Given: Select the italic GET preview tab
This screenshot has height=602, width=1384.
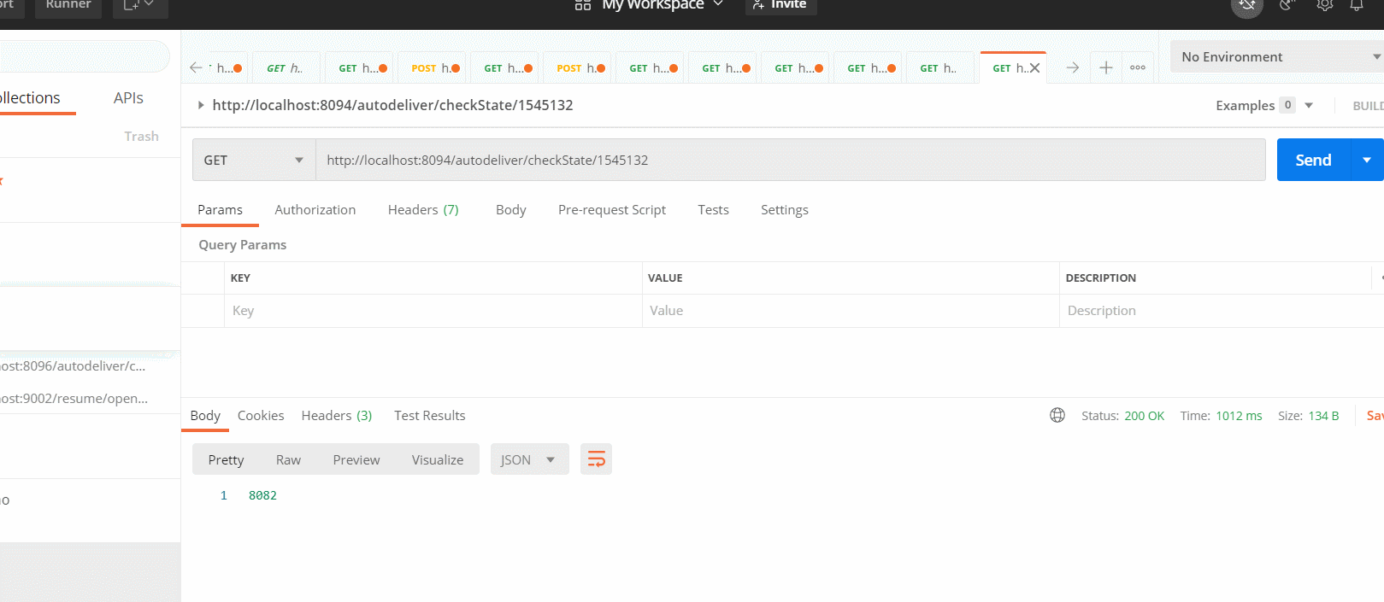Looking at the screenshot, I should (x=286, y=68).
